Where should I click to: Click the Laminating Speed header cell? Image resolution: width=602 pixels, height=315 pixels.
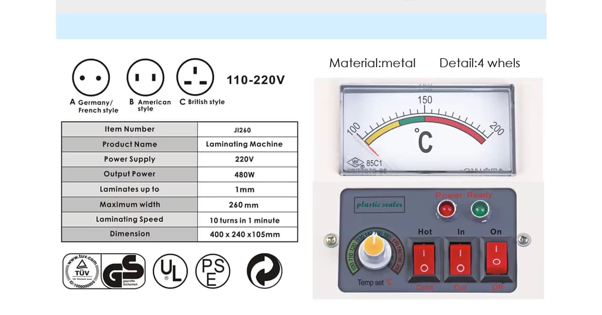(130, 219)
